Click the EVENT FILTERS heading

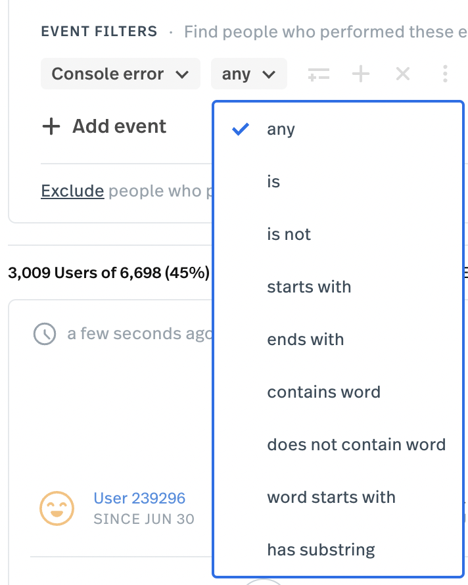[99, 32]
